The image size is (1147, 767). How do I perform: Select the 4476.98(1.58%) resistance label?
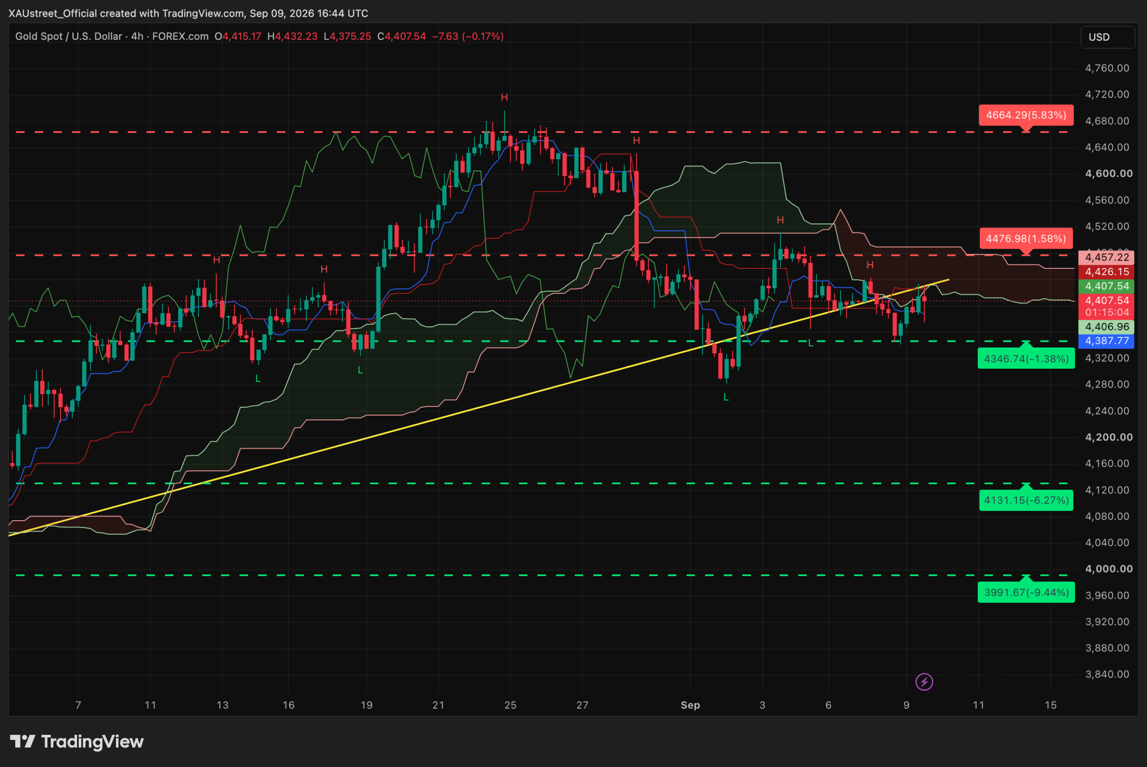tap(1026, 239)
